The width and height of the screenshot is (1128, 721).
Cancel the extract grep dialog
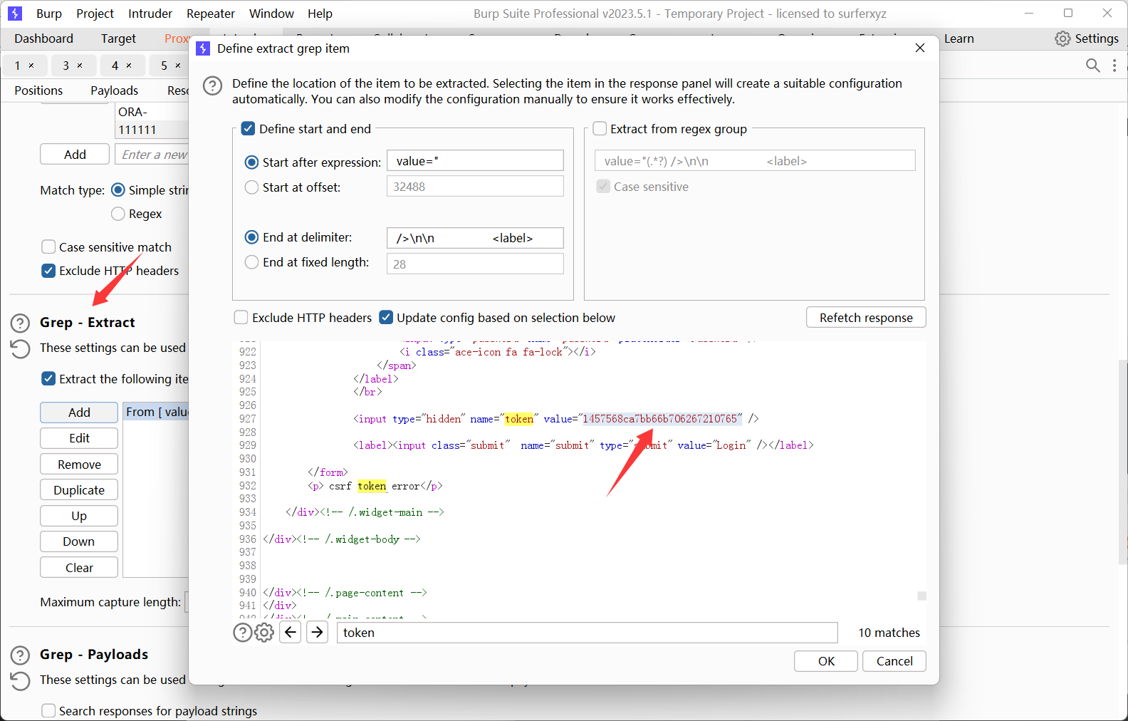click(x=894, y=661)
